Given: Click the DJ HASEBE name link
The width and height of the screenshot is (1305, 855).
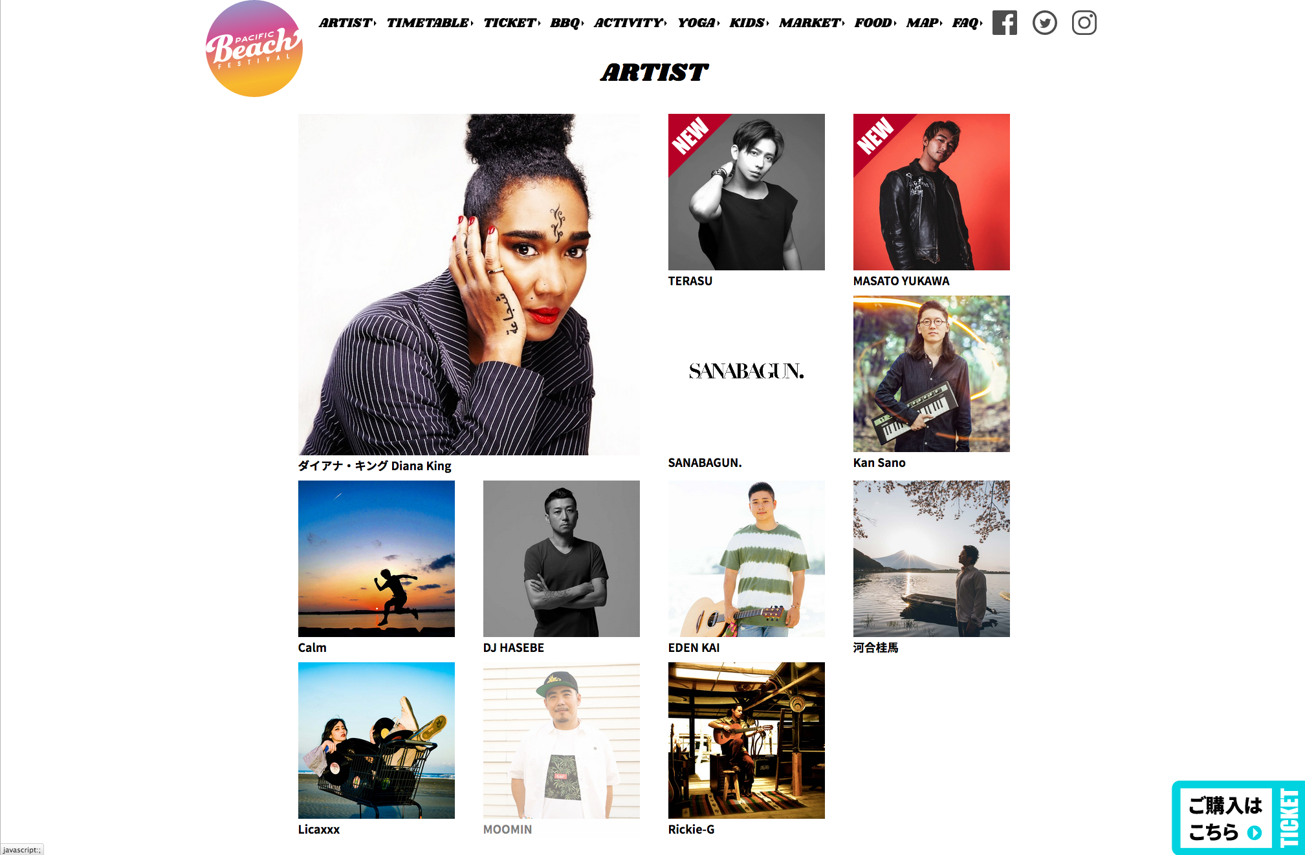Looking at the screenshot, I should [x=514, y=647].
